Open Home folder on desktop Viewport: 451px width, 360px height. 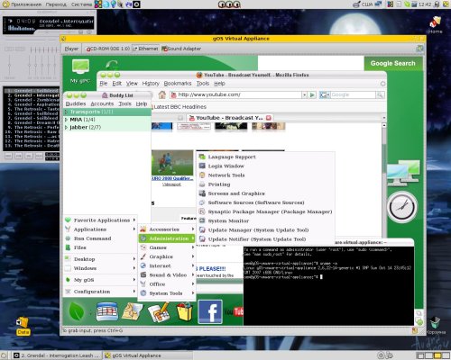[436, 25]
